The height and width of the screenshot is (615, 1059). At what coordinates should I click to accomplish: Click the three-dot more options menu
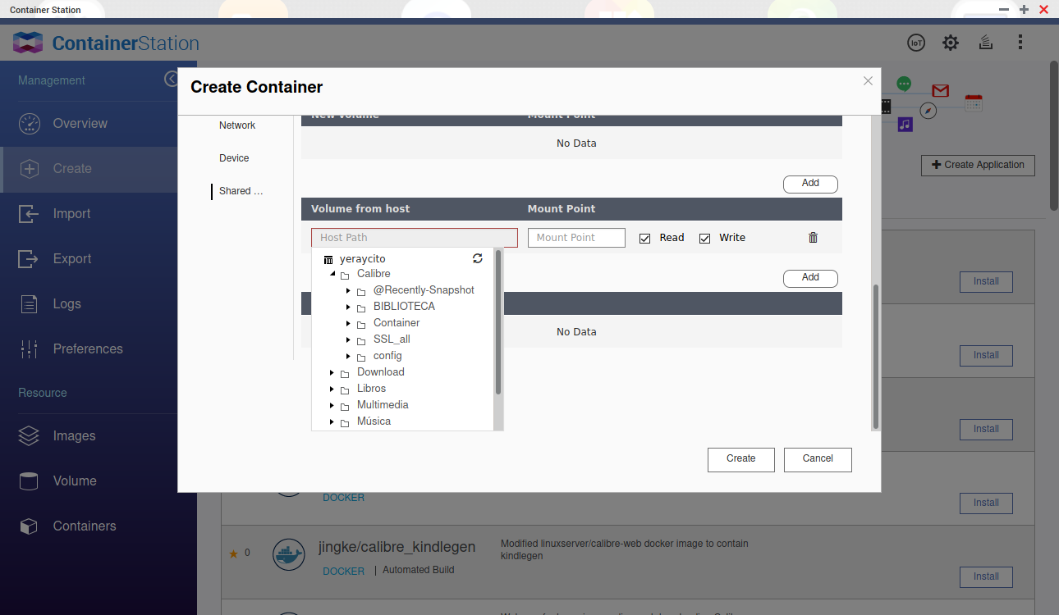(x=1020, y=43)
